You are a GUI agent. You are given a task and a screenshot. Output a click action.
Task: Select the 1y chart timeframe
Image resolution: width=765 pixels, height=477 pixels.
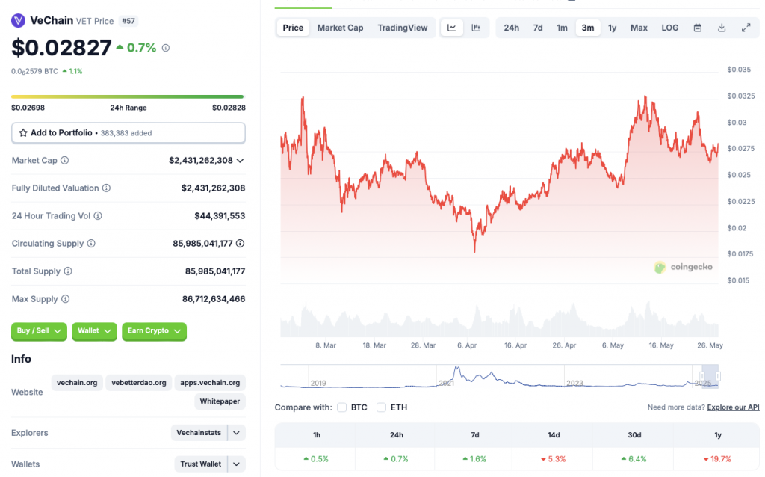click(612, 27)
